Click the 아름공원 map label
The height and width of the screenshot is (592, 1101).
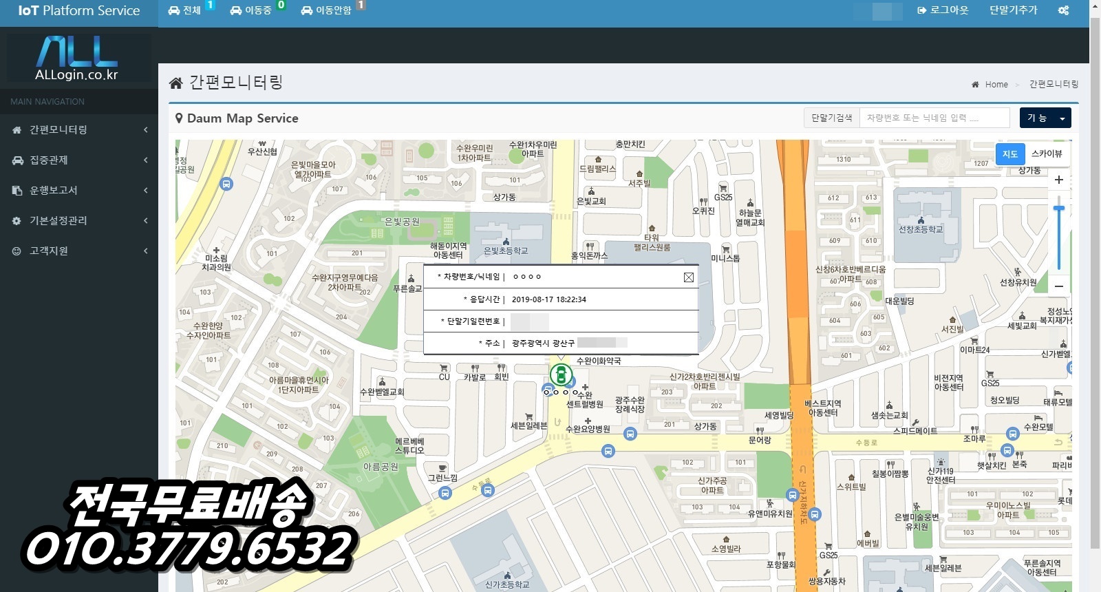pos(381,466)
